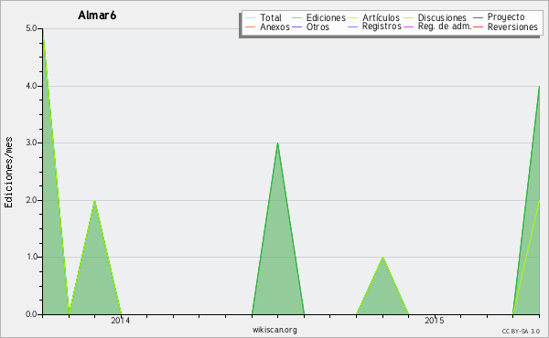Click the Registros legend entry
The image size is (549, 338).
click(x=374, y=26)
